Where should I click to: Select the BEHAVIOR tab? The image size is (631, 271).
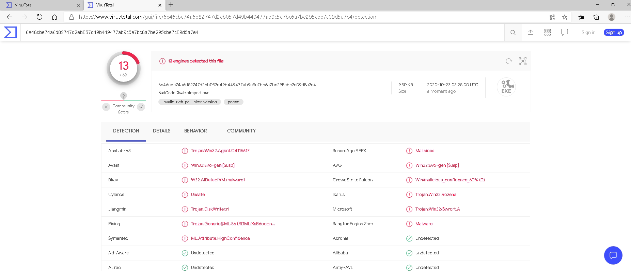click(195, 131)
